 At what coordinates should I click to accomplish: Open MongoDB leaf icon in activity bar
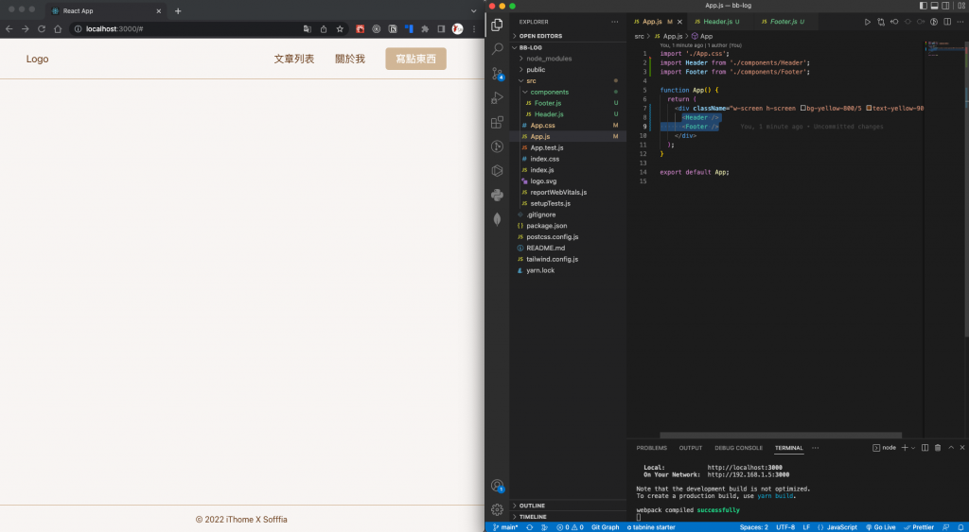click(x=496, y=218)
